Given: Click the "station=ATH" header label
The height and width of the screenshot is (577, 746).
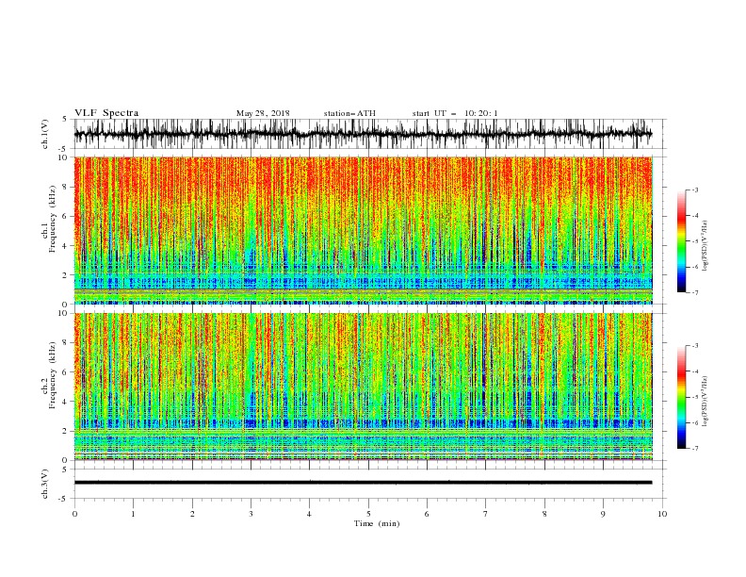Looking at the screenshot, I should (x=349, y=113).
